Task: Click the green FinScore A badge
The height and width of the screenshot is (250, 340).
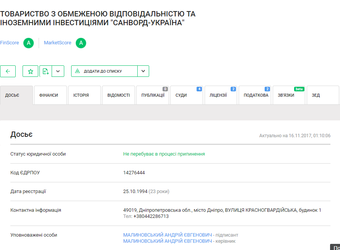Action: click(28, 43)
